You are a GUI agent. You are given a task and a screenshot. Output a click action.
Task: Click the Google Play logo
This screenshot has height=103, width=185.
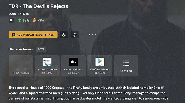(100, 62)
